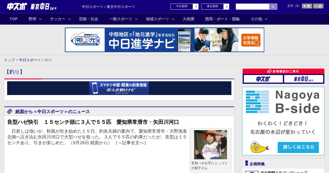Image resolution: width=329 pixels, height=173 pixels.
Task: Open the 東京中日スポーツ subscription button
Action: pos(304,79)
